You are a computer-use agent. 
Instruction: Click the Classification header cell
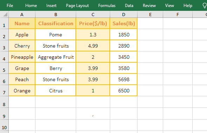click(x=55, y=23)
